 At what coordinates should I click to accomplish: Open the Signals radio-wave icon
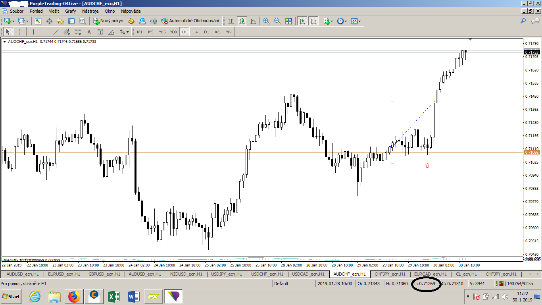[154, 21]
